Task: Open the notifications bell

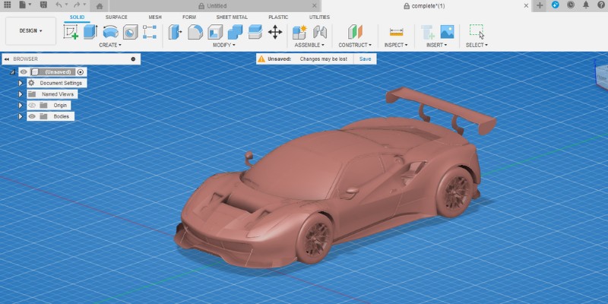Action: pos(586,5)
